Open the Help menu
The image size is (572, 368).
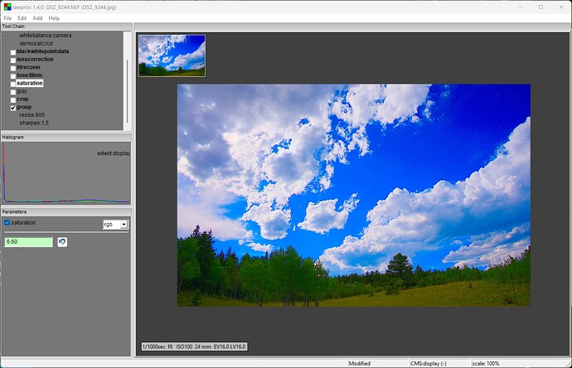(x=54, y=18)
